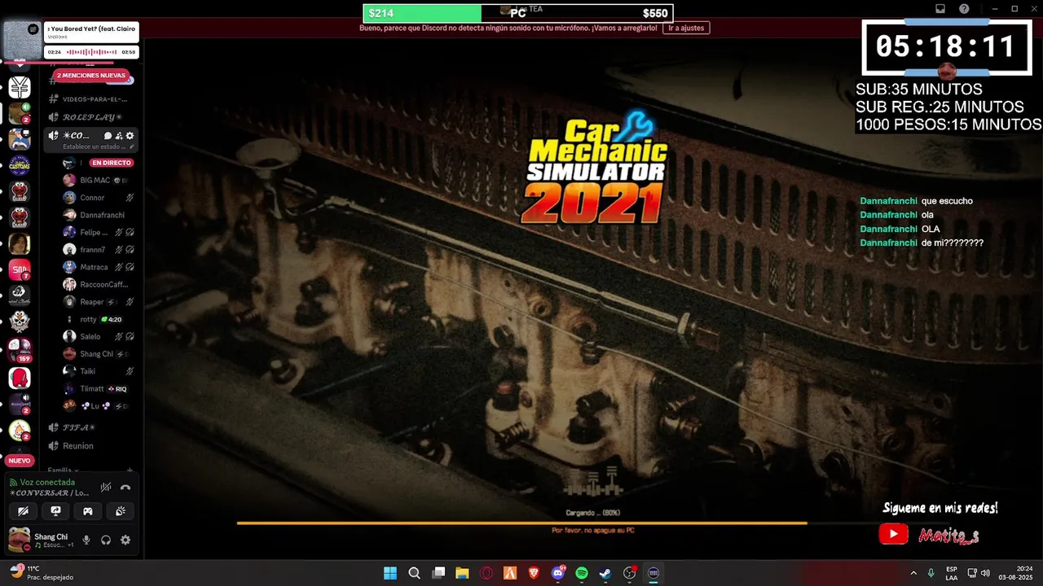Open the Windows Start menu

tap(390, 573)
